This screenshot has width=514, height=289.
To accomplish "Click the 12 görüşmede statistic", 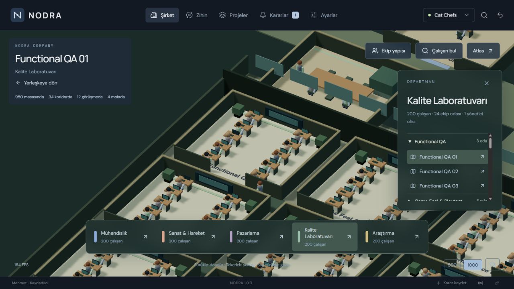I will click(90, 97).
